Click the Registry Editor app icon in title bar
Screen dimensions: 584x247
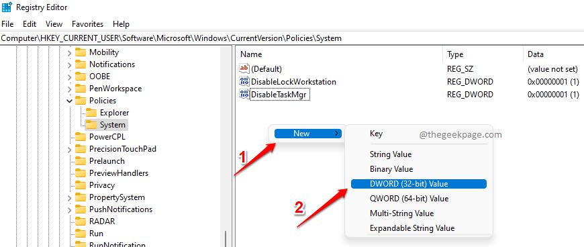coord(7,7)
